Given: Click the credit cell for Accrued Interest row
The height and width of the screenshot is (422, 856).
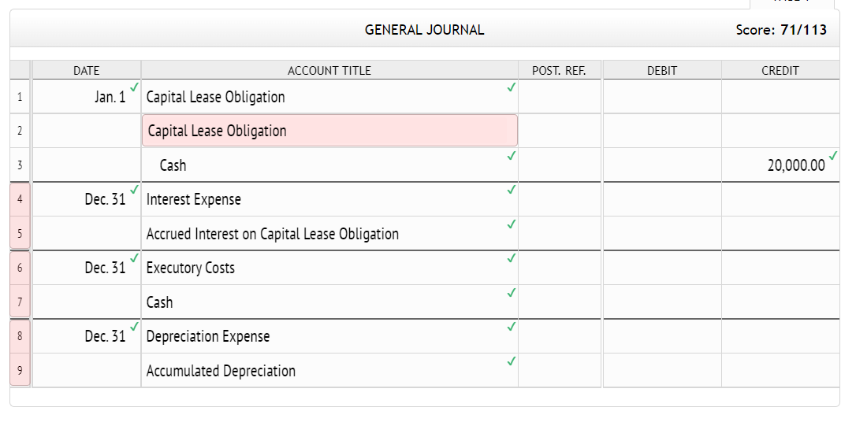Looking at the screenshot, I should (780, 233).
